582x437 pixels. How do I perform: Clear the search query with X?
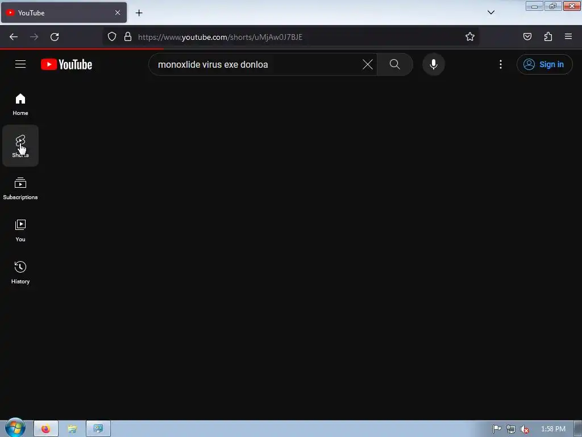[368, 64]
